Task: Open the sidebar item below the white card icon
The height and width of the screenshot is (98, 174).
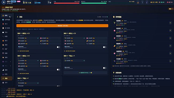Action: point(6,36)
